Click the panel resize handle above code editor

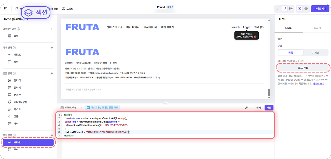click(x=166, y=103)
